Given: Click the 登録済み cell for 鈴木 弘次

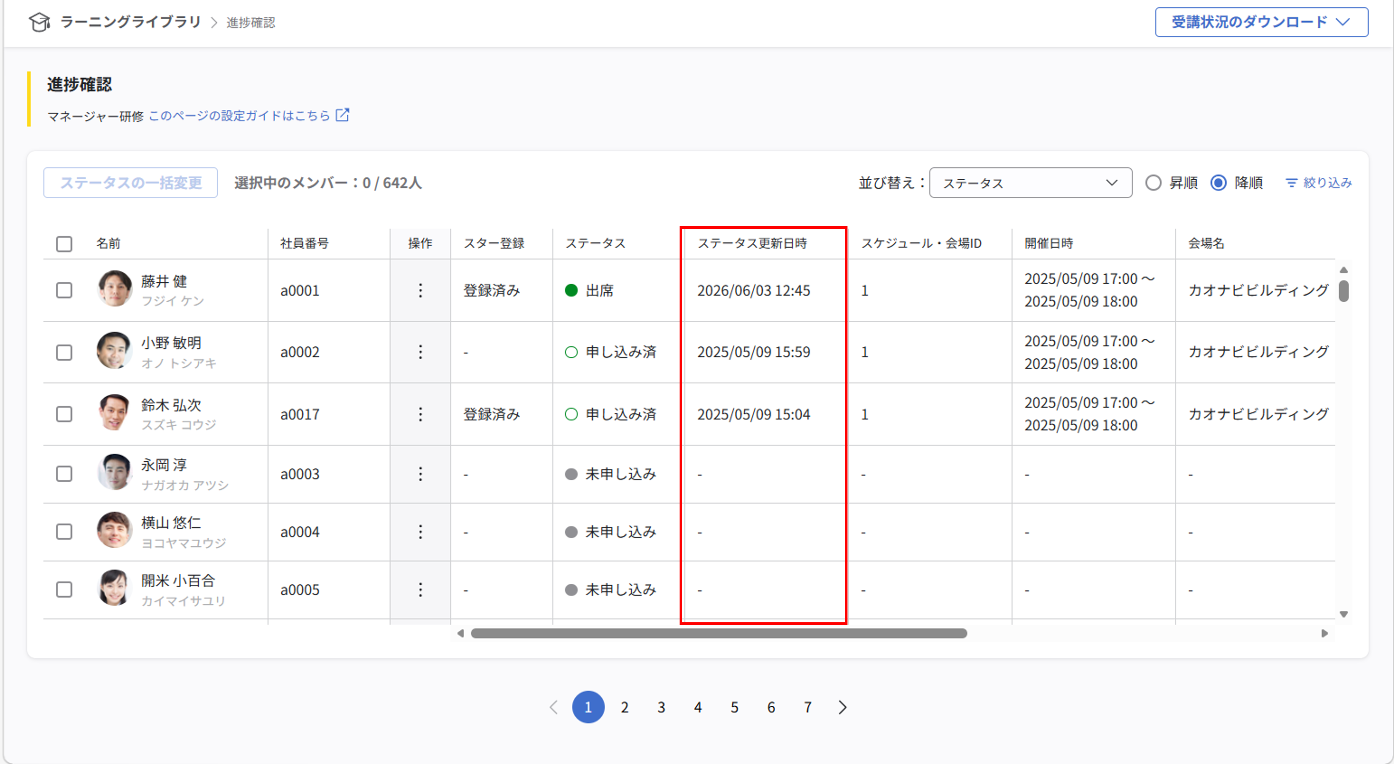Looking at the screenshot, I should click(x=491, y=414).
